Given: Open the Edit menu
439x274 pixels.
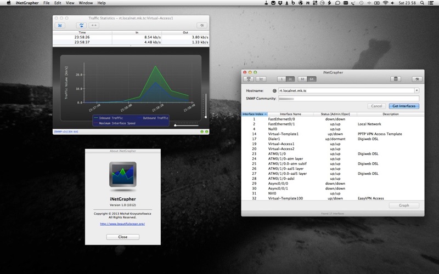Looking at the screenshot, I should point(58,3).
